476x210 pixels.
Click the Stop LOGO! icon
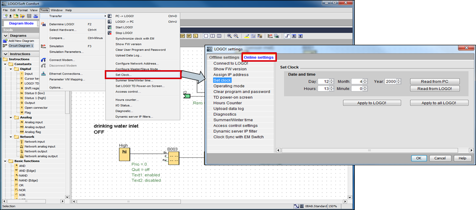pyautogui.click(x=110, y=33)
